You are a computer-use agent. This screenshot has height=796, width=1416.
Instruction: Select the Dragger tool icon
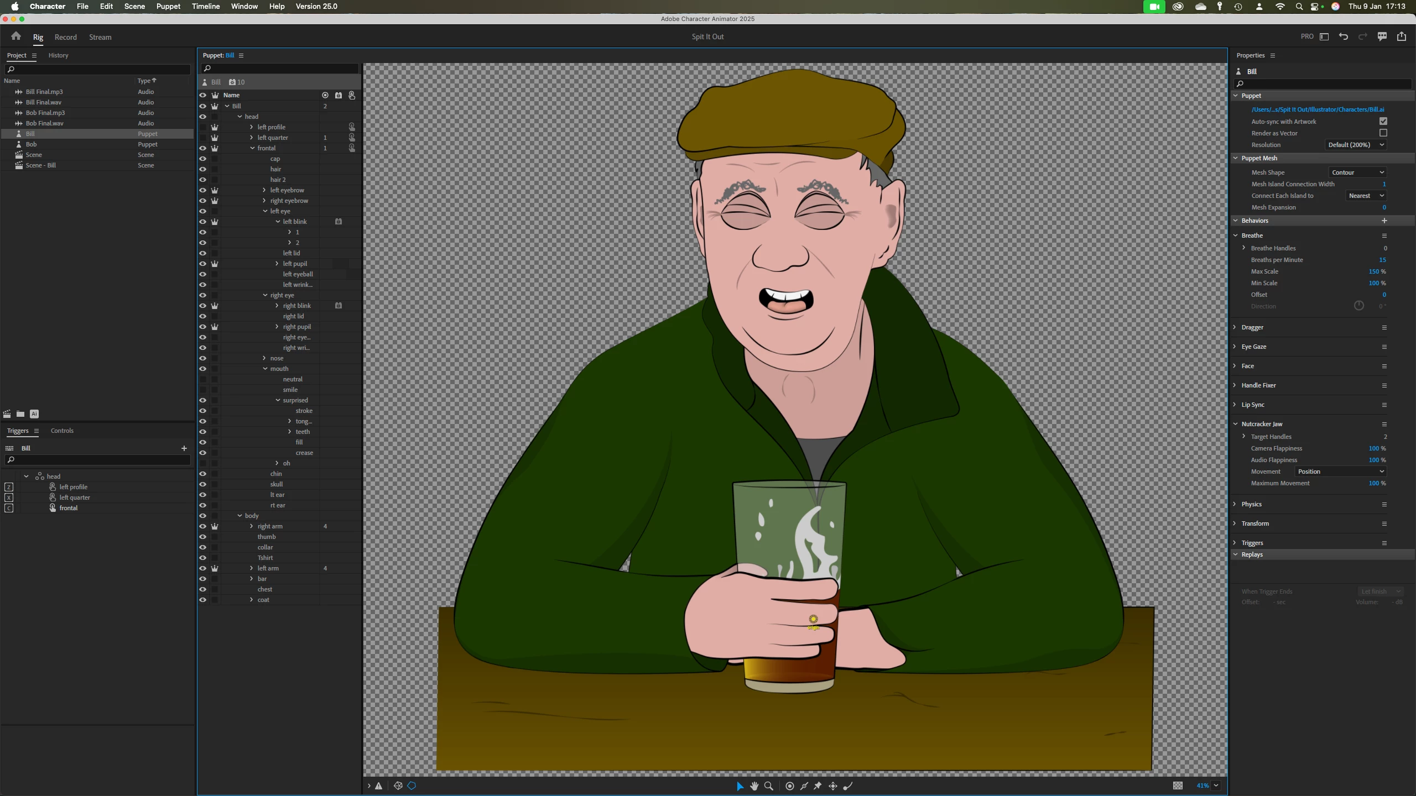tap(832, 785)
